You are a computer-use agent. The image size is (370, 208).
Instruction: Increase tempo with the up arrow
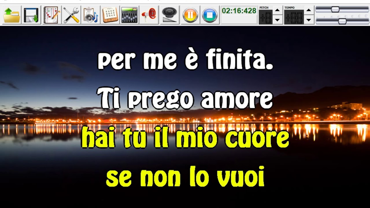point(309,10)
